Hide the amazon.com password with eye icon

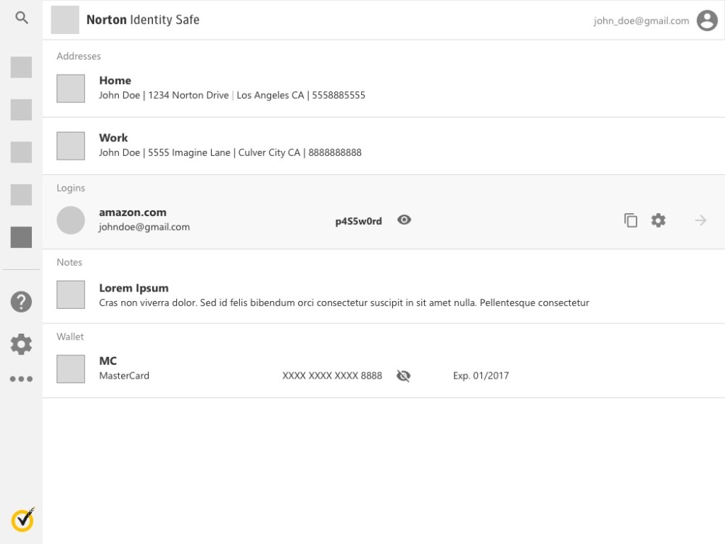click(x=405, y=220)
